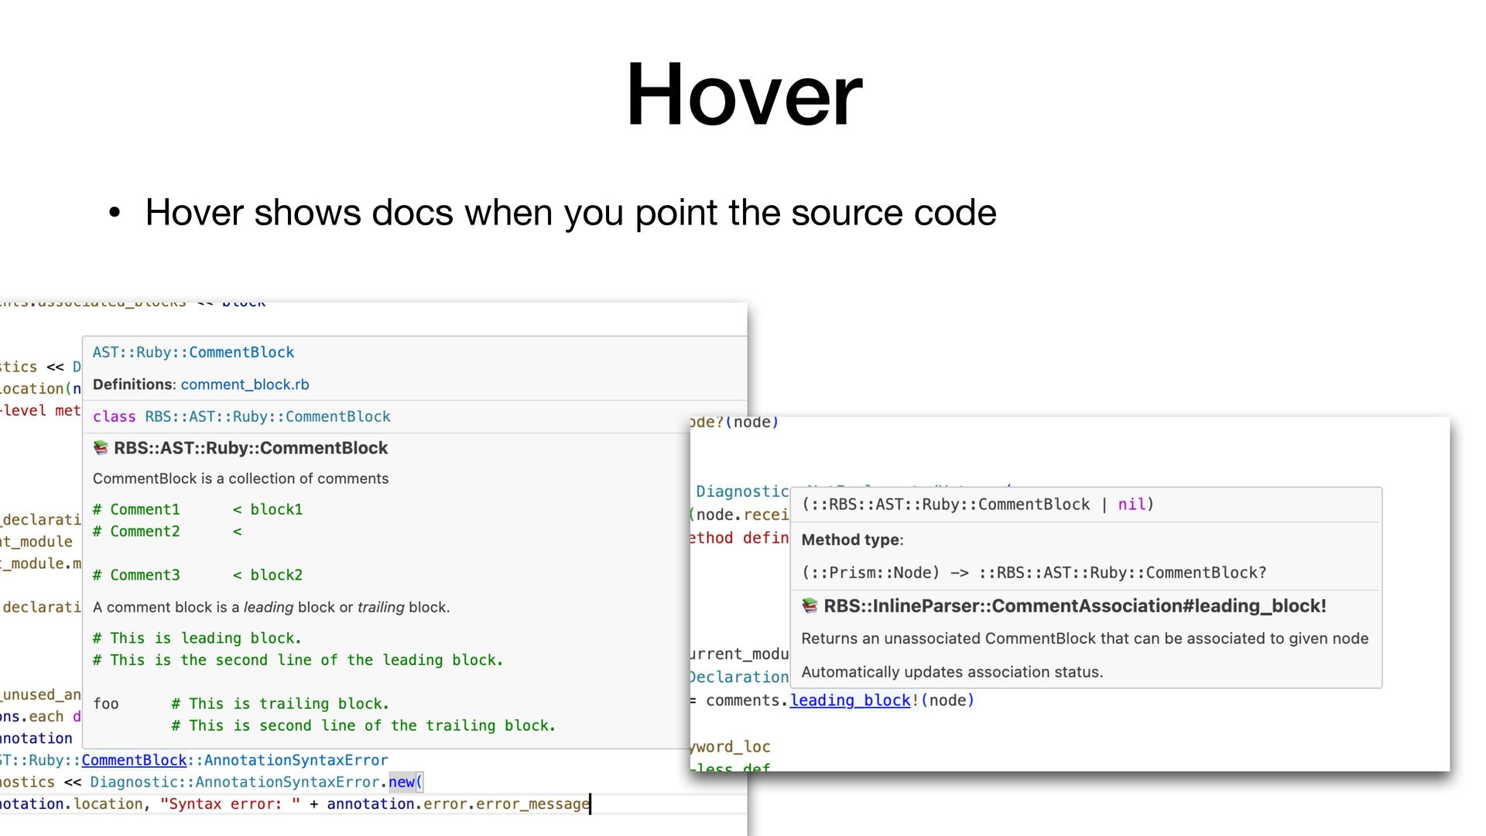Open the comment_block.rb definition link
Image resolution: width=1486 pixels, height=836 pixels.
coord(245,384)
